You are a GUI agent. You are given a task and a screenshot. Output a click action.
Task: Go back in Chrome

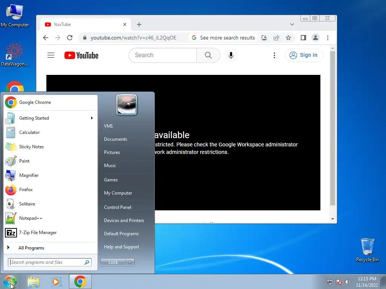(x=46, y=38)
